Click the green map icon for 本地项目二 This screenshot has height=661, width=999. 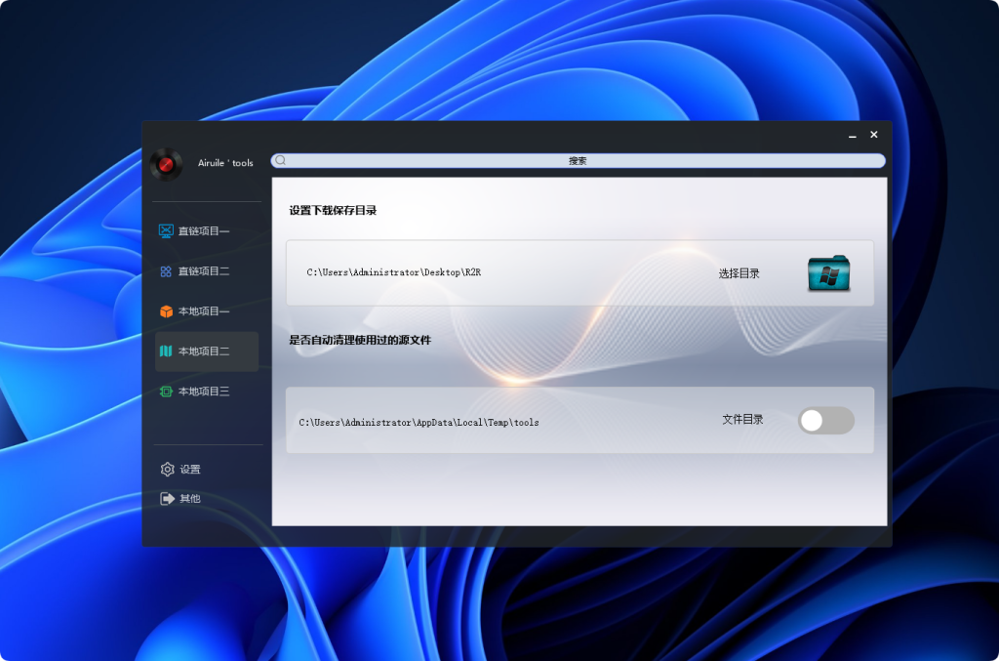click(x=166, y=351)
